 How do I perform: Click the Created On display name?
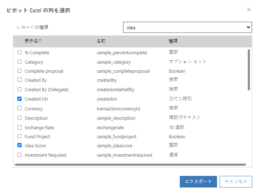pyautogui.click(x=36, y=99)
